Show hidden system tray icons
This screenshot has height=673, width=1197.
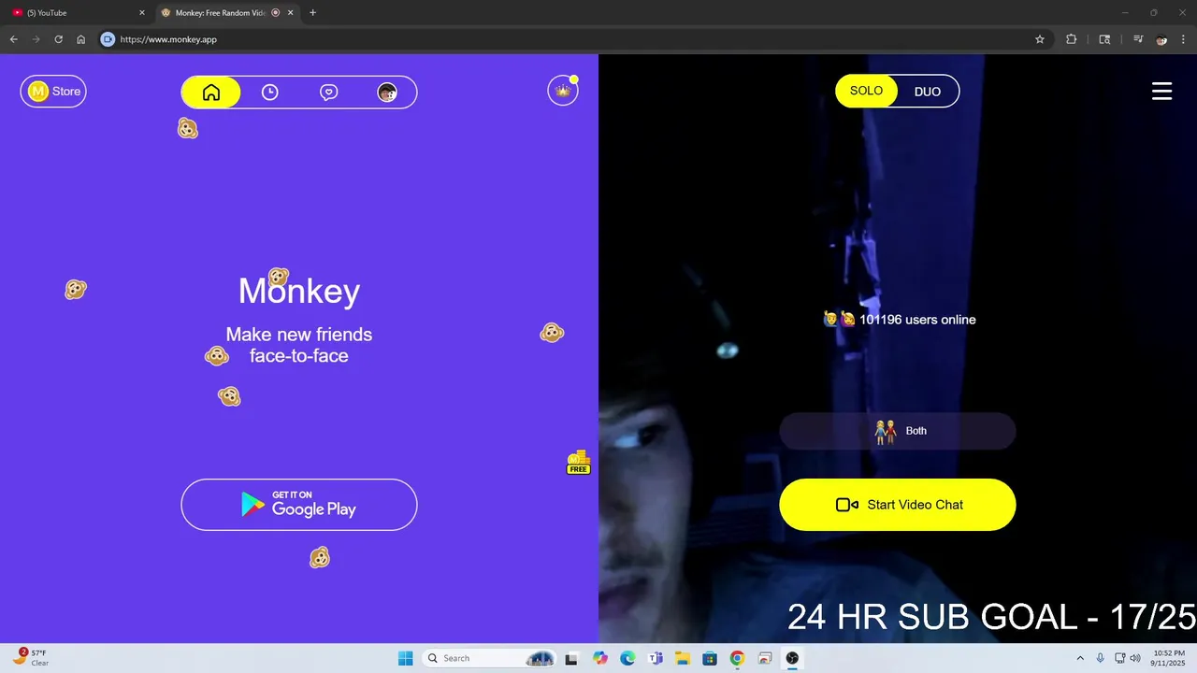pos(1080,658)
